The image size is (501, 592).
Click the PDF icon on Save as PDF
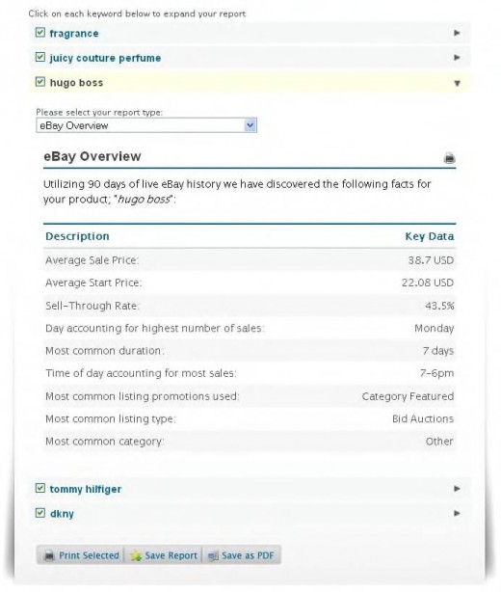coord(213,555)
